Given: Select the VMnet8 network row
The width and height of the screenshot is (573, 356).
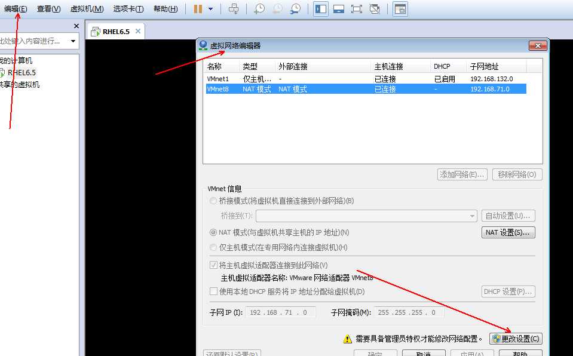Looking at the screenshot, I should (366, 89).
